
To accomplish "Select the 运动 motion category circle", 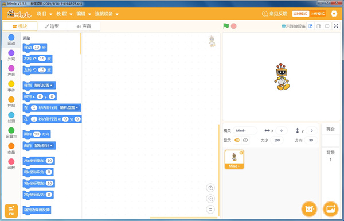I will pyautogui.click(x=11, y=37).
